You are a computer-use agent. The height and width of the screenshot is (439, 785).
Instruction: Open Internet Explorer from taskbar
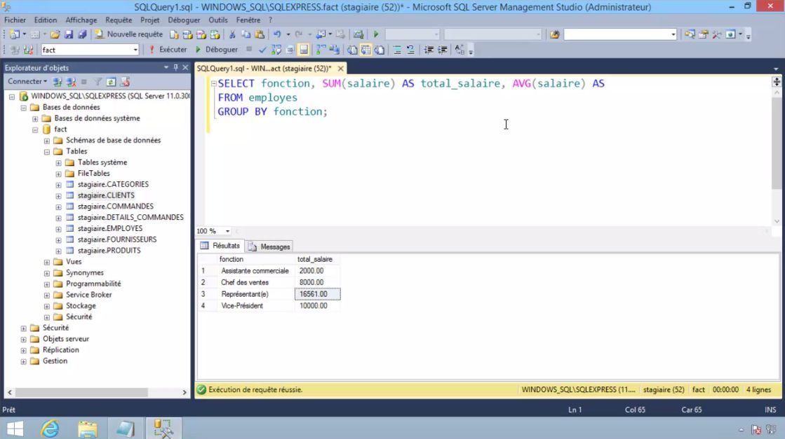click(50, 428)
